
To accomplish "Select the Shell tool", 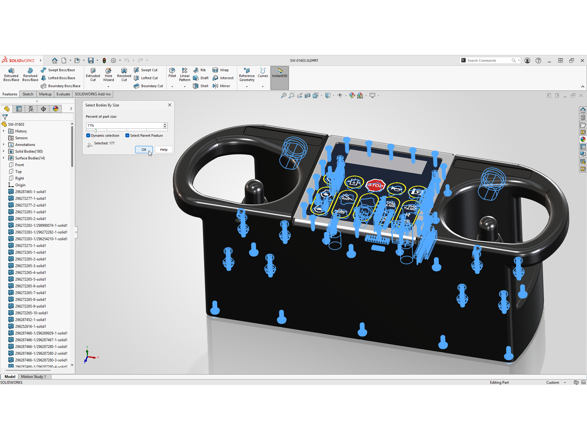I will pos(201,86).
